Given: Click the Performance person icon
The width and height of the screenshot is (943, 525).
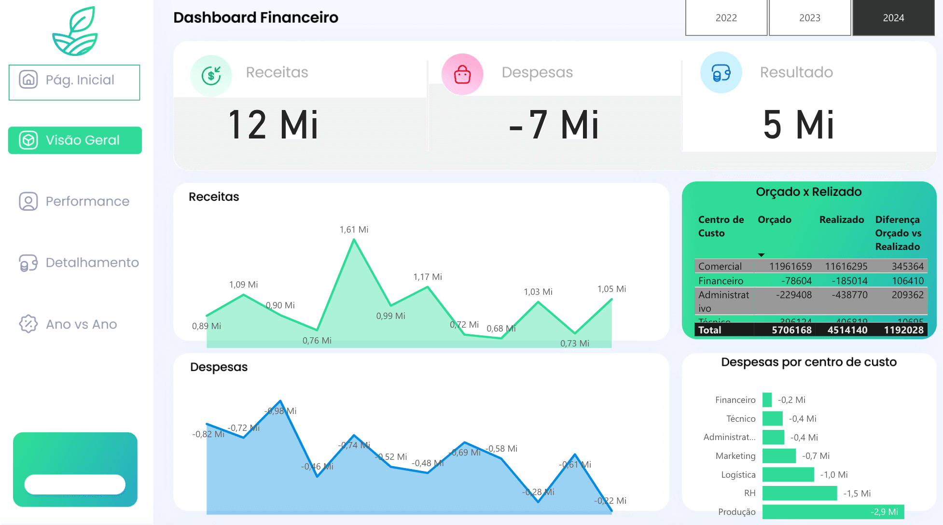Looking at the screenshot, I should (28, 201).
